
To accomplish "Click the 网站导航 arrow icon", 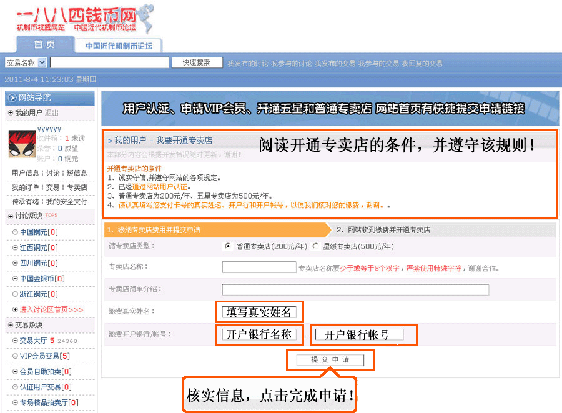I will 12,97.
